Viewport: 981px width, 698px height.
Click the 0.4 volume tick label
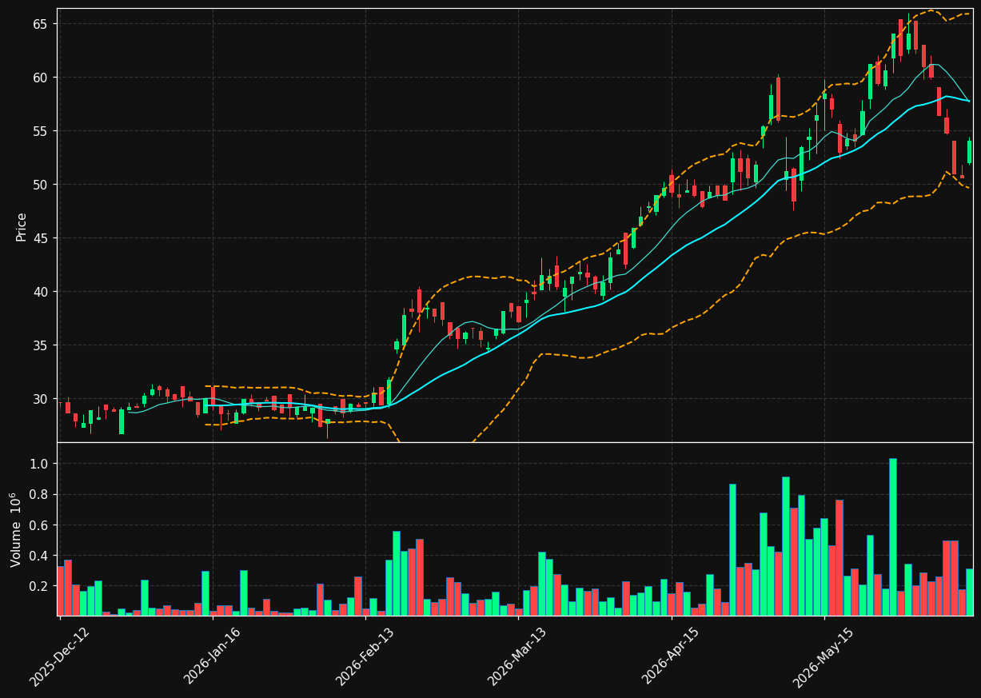point(40,556)
